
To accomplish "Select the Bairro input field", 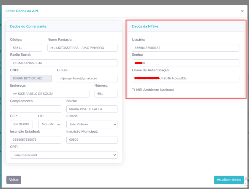I will [92, 109].
